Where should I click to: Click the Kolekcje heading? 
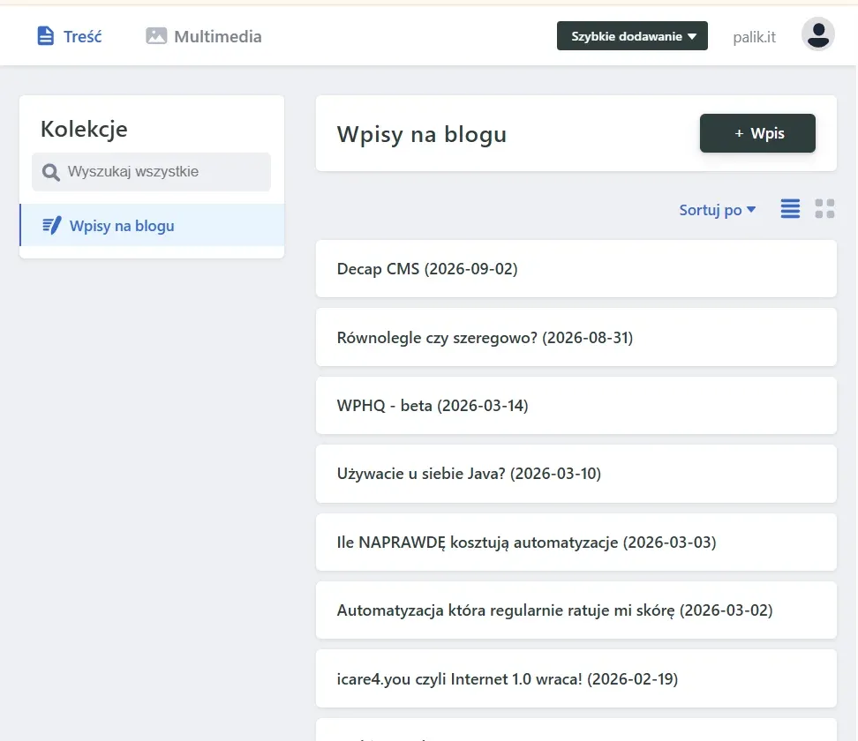84,130
